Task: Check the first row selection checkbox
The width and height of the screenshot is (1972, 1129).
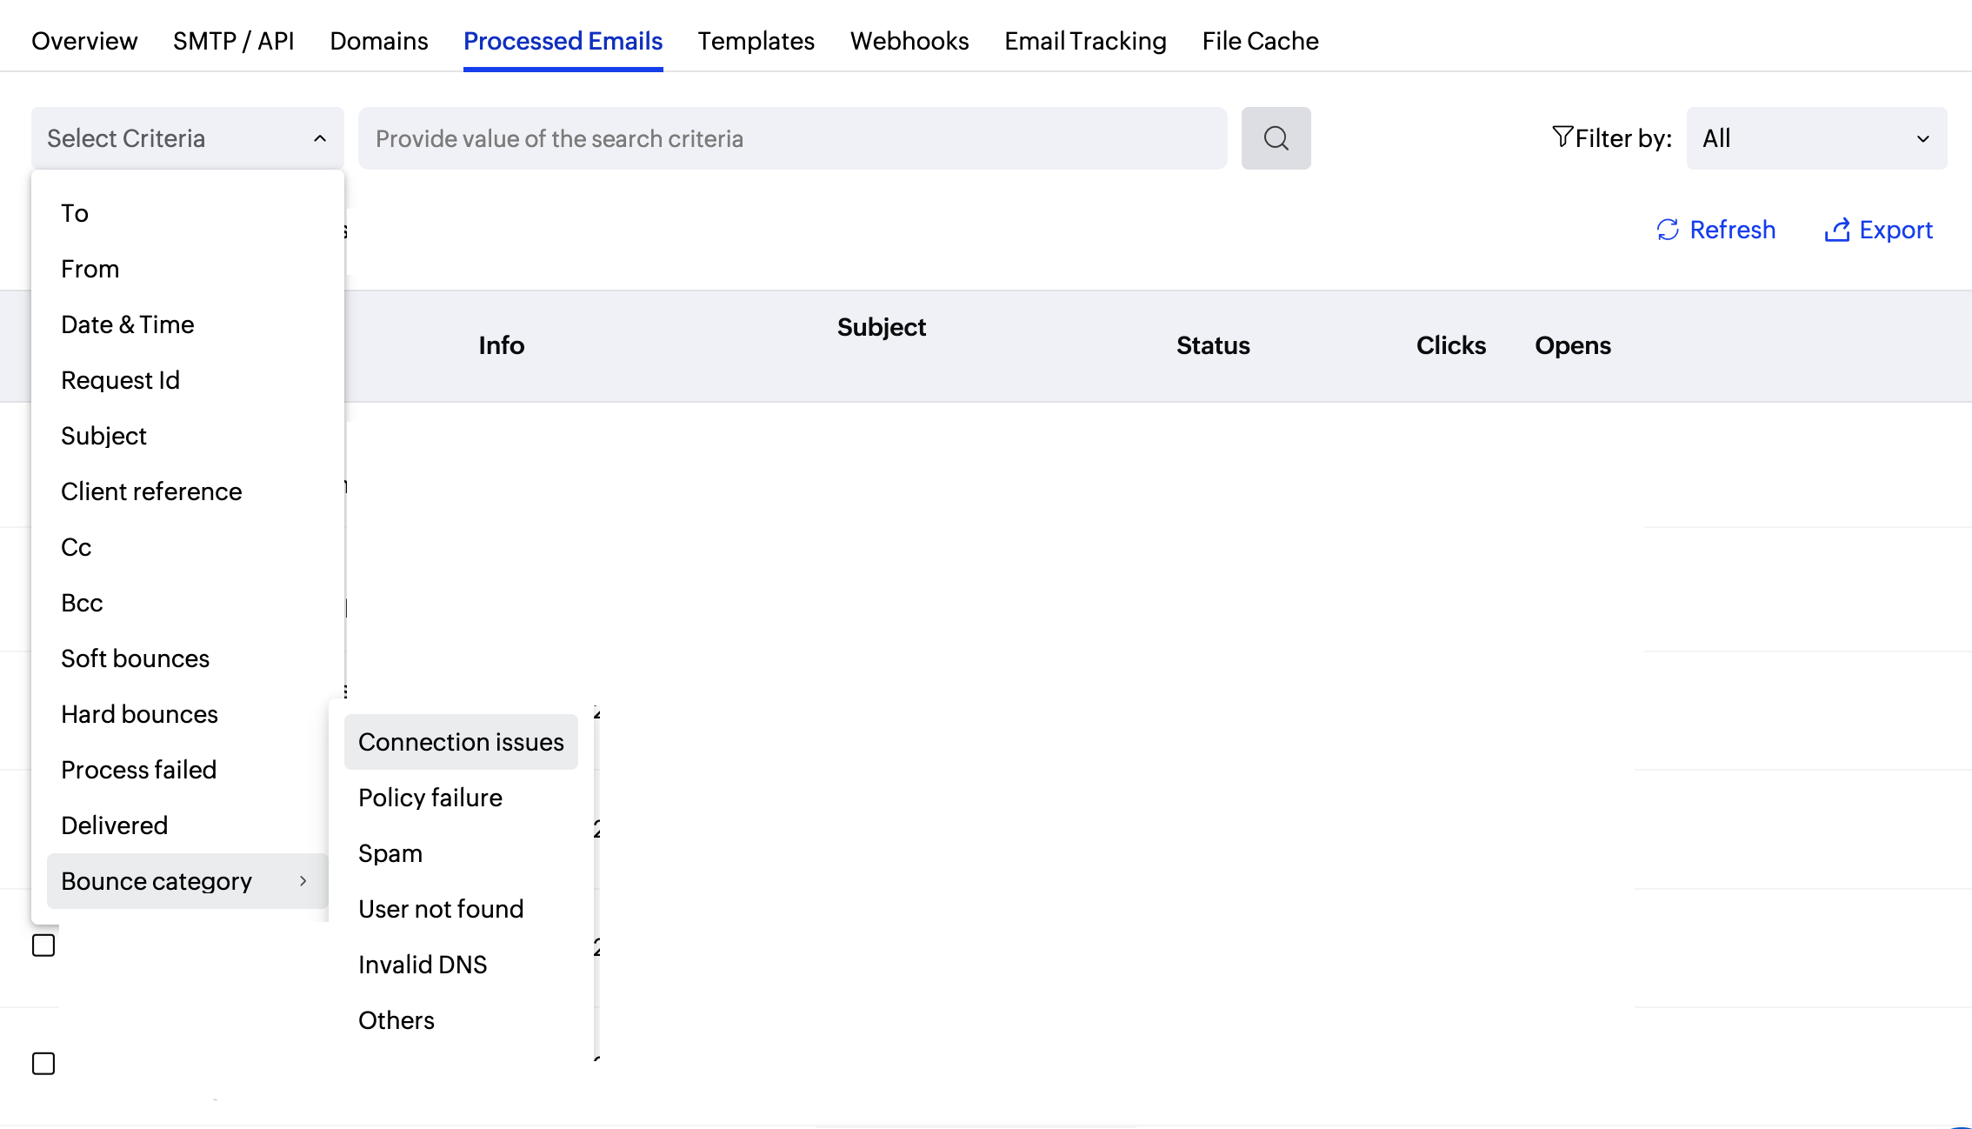Action: pyautogui.click(x=43, y=945)
